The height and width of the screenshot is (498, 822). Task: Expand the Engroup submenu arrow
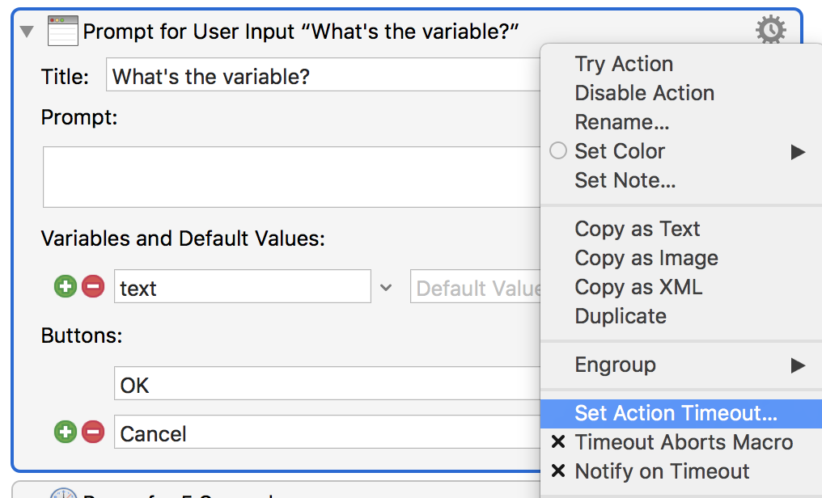tap(798, 365)
